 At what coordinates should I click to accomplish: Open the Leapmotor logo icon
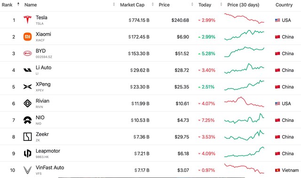(27, 154)
